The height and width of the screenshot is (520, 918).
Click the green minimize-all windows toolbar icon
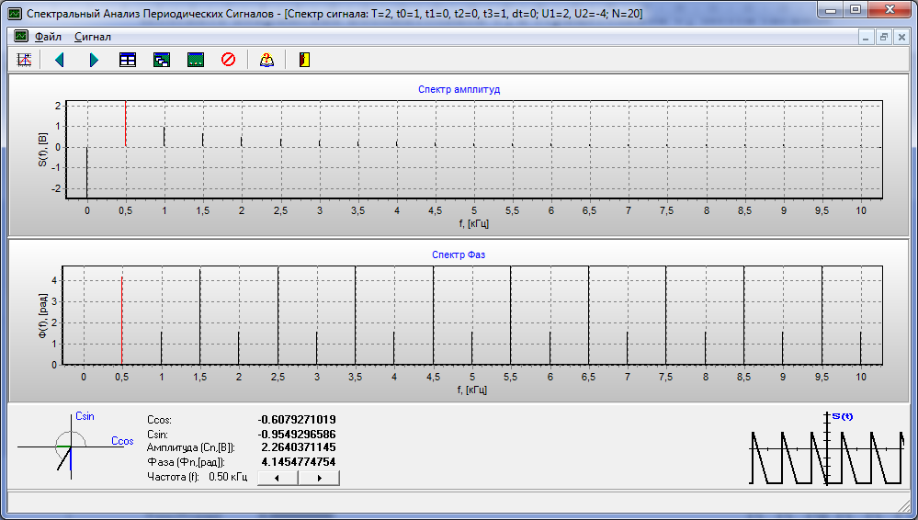pos(195,60)
